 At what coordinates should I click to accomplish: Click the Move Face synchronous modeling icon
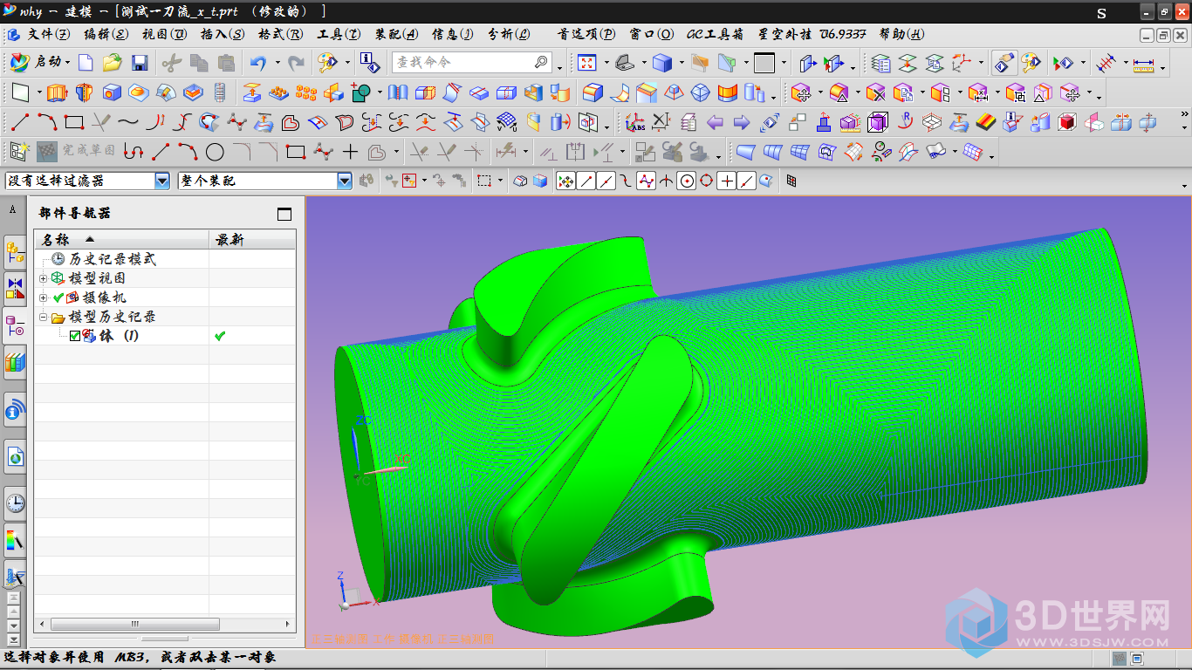(x=802, y=92)
